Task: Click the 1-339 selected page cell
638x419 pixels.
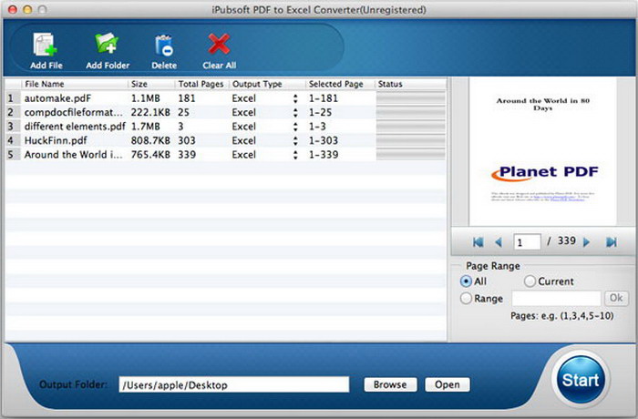Action: pyautogui.click(x=324, y=155)
